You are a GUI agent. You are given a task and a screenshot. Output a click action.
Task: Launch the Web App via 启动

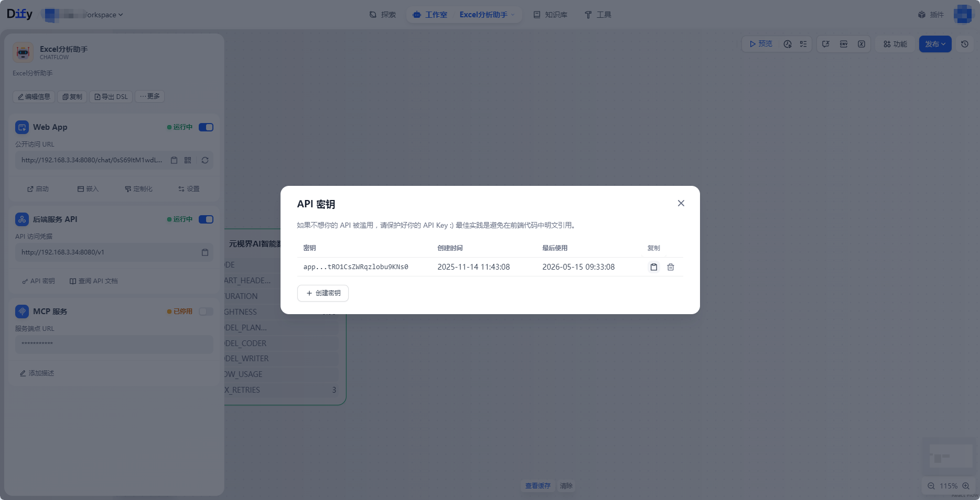pos(38,189)
